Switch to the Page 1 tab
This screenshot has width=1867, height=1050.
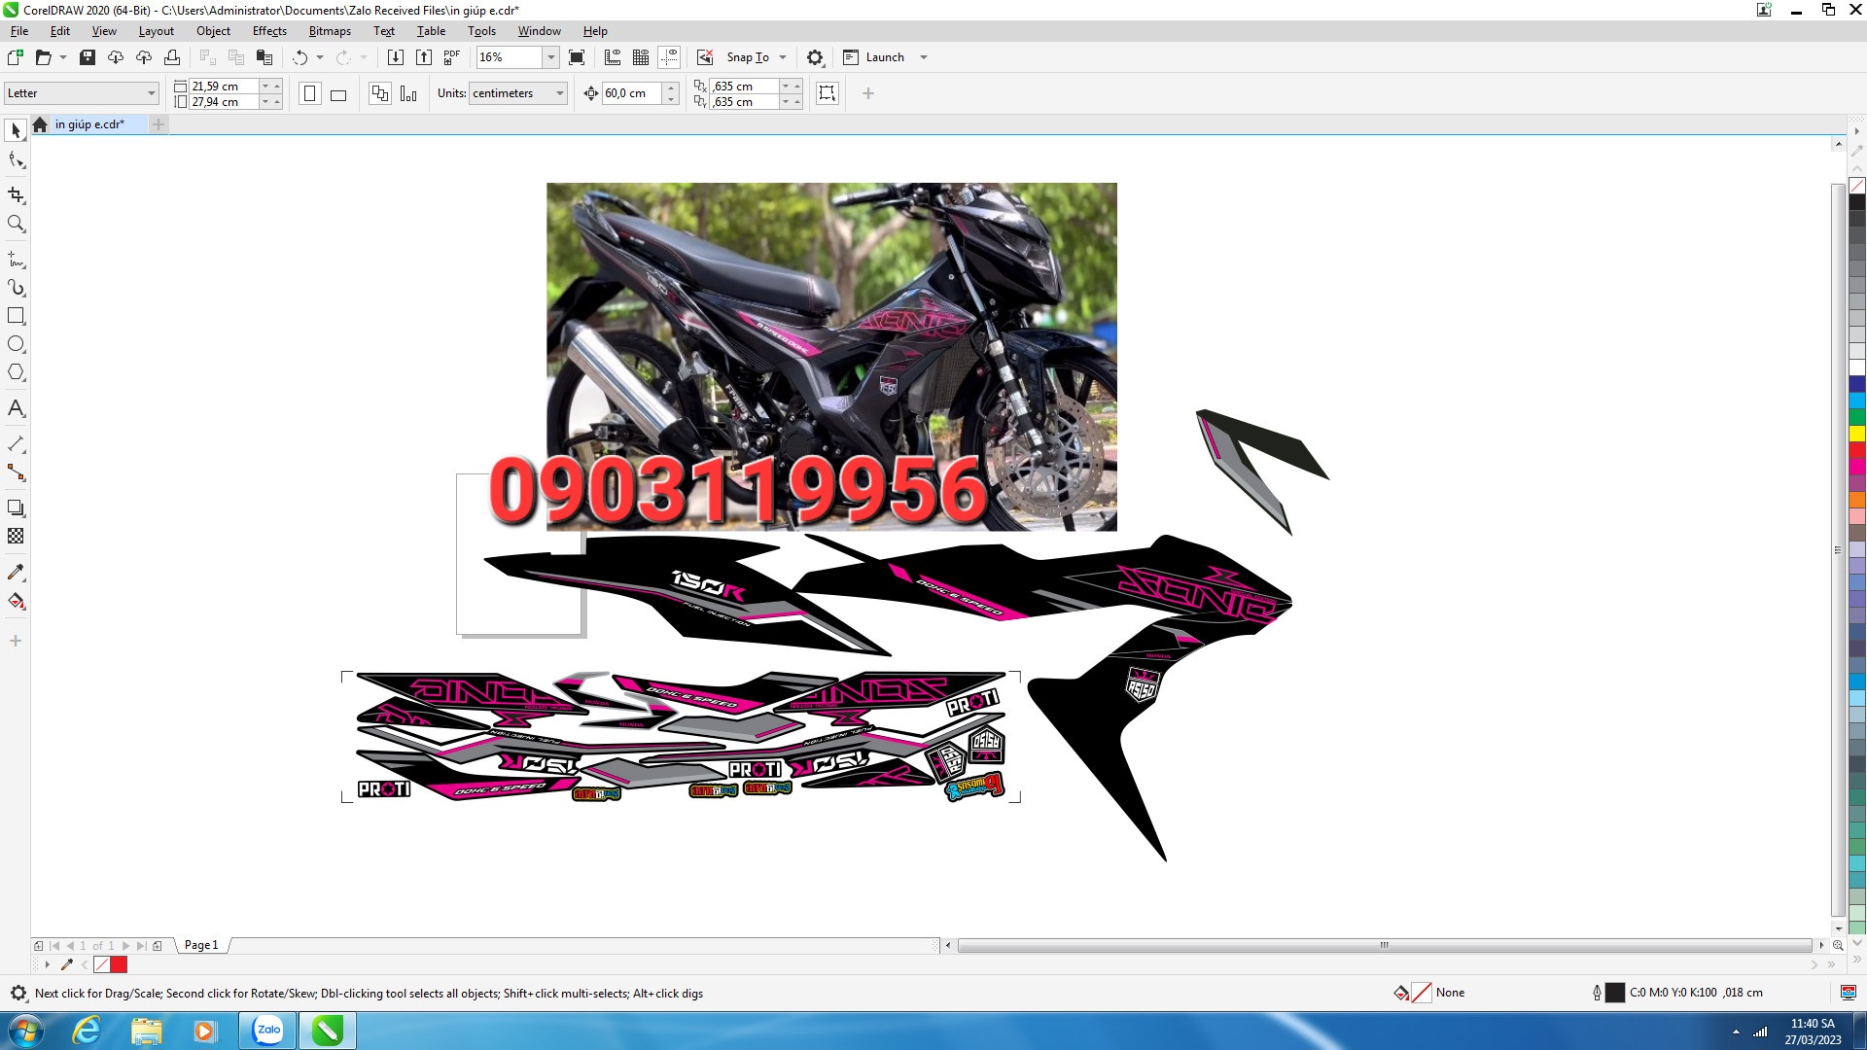pyautogui.click(x=201, y=945)
